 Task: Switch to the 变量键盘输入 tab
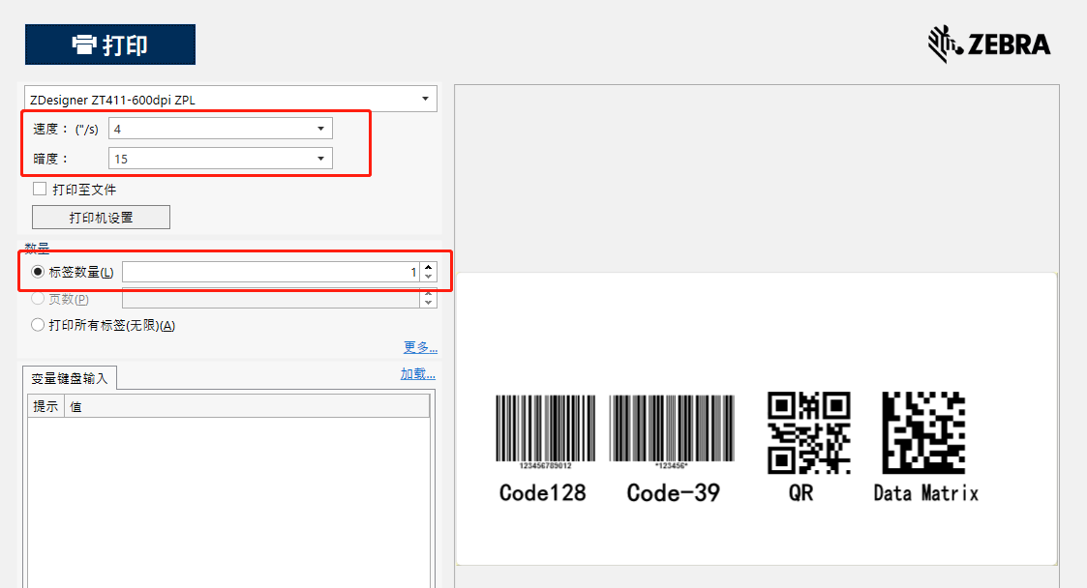[x=70, y=378]
